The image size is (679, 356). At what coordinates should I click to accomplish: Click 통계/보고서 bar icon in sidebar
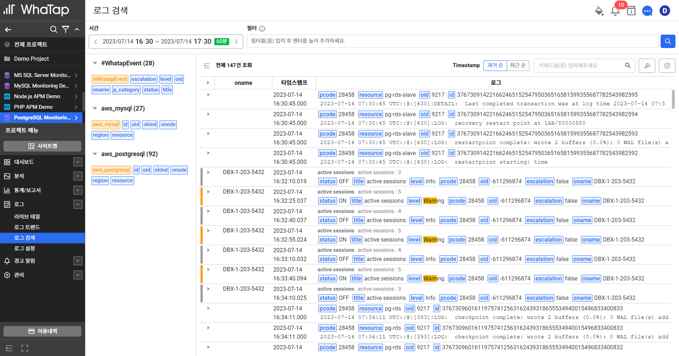pos(7,190)
